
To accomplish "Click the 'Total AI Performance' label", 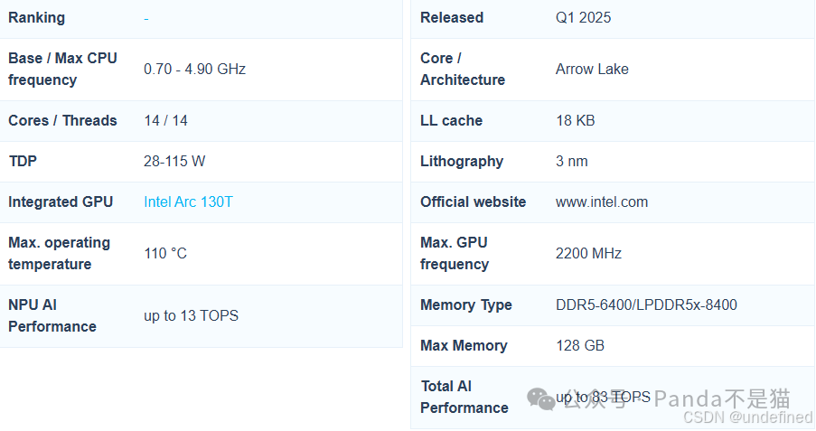I will click(464, 398).
